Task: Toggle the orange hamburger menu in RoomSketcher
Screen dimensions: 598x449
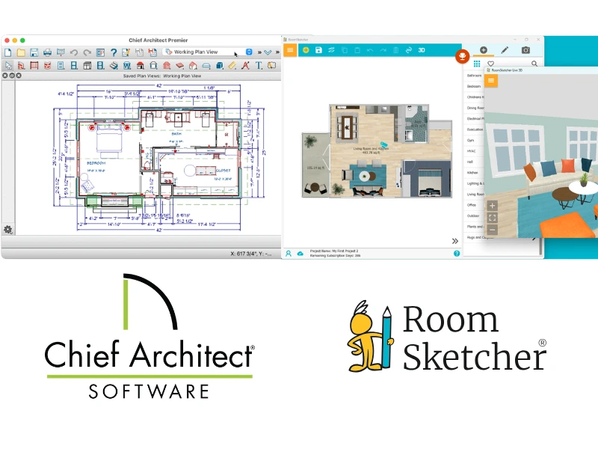Action: (289, 49)
